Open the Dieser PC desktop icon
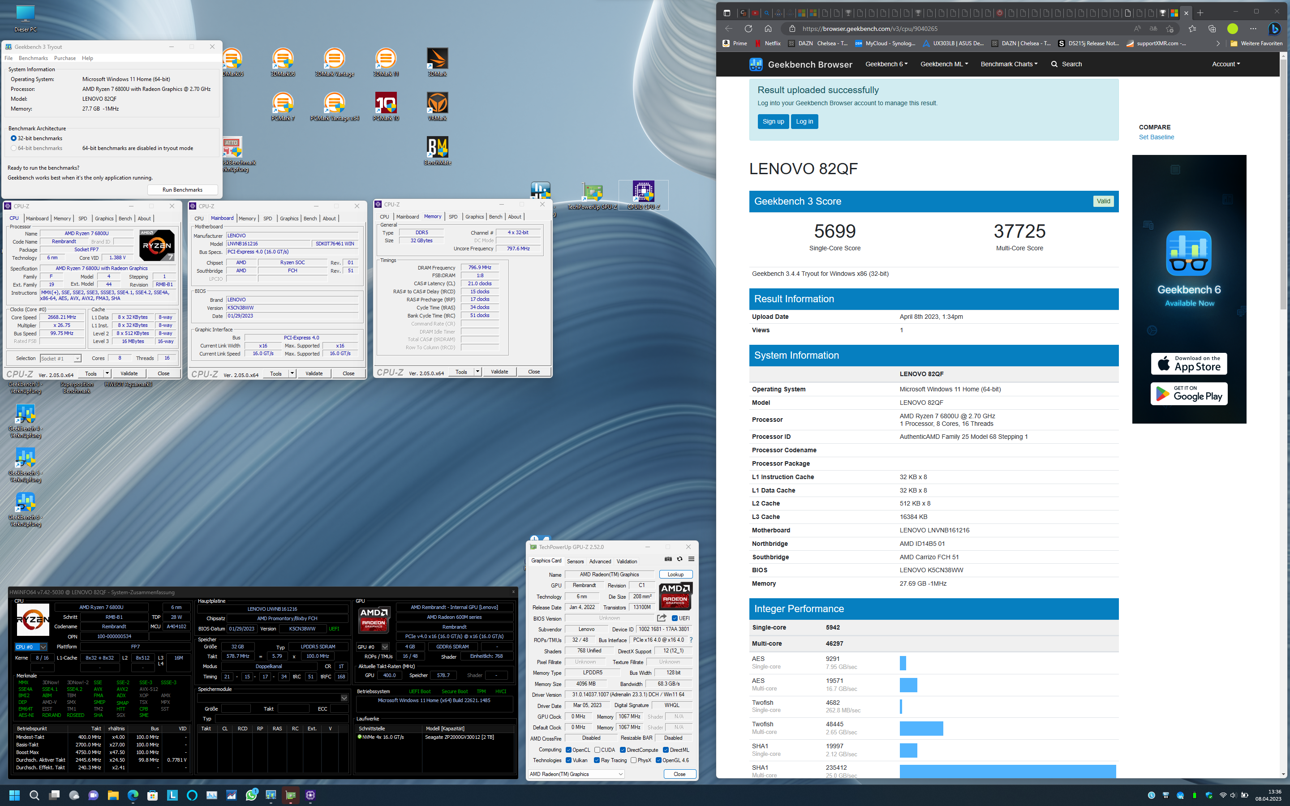The width and height of the screenshot is (1290, 806). coord(25,18)
